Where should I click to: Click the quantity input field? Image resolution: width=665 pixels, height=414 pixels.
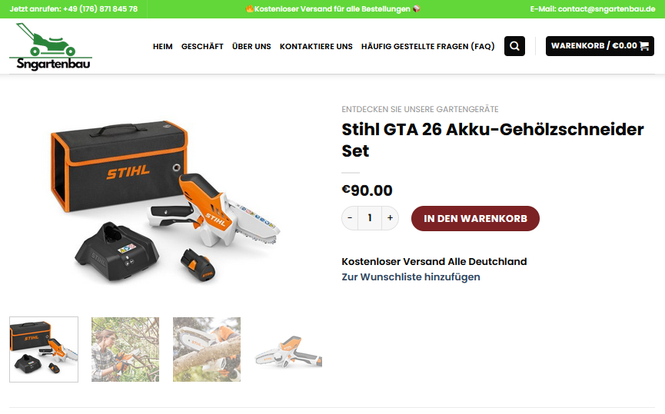pos(370,218)
